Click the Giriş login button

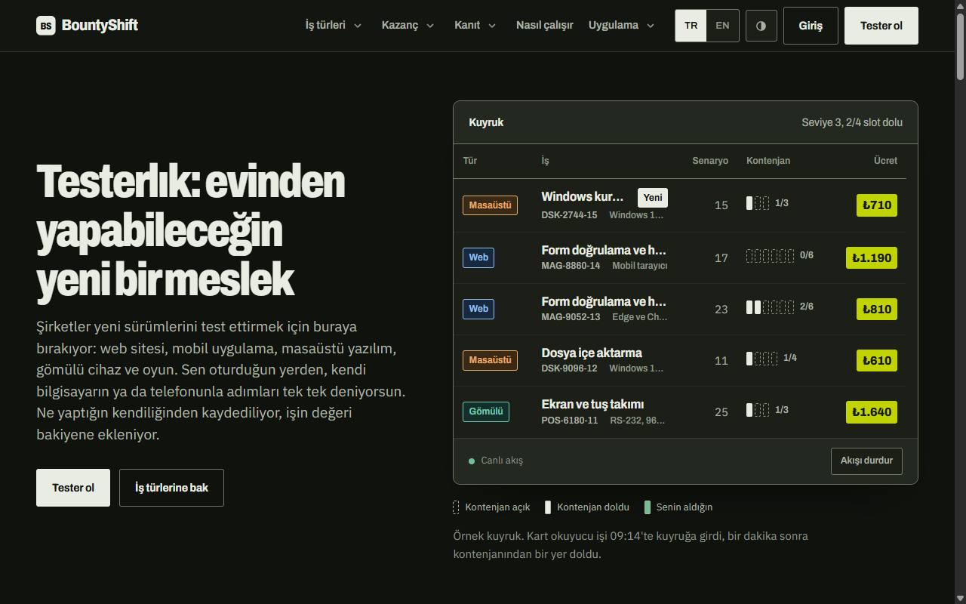[811, 26]
